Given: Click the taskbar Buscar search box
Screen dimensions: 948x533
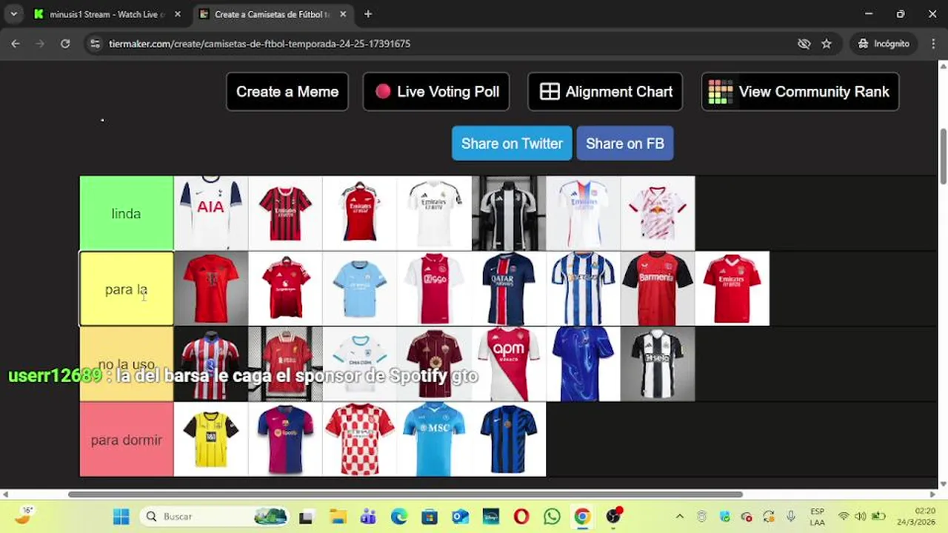Looking at the screenshot, I should coord(216,517).
